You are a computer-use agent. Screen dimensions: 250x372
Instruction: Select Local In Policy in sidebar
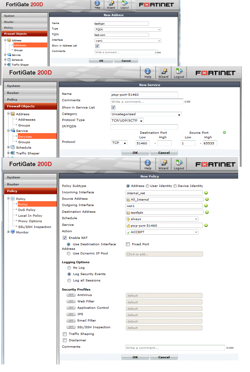tap(30, 216)
